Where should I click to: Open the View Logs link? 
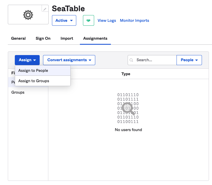(x=107, y=20)
